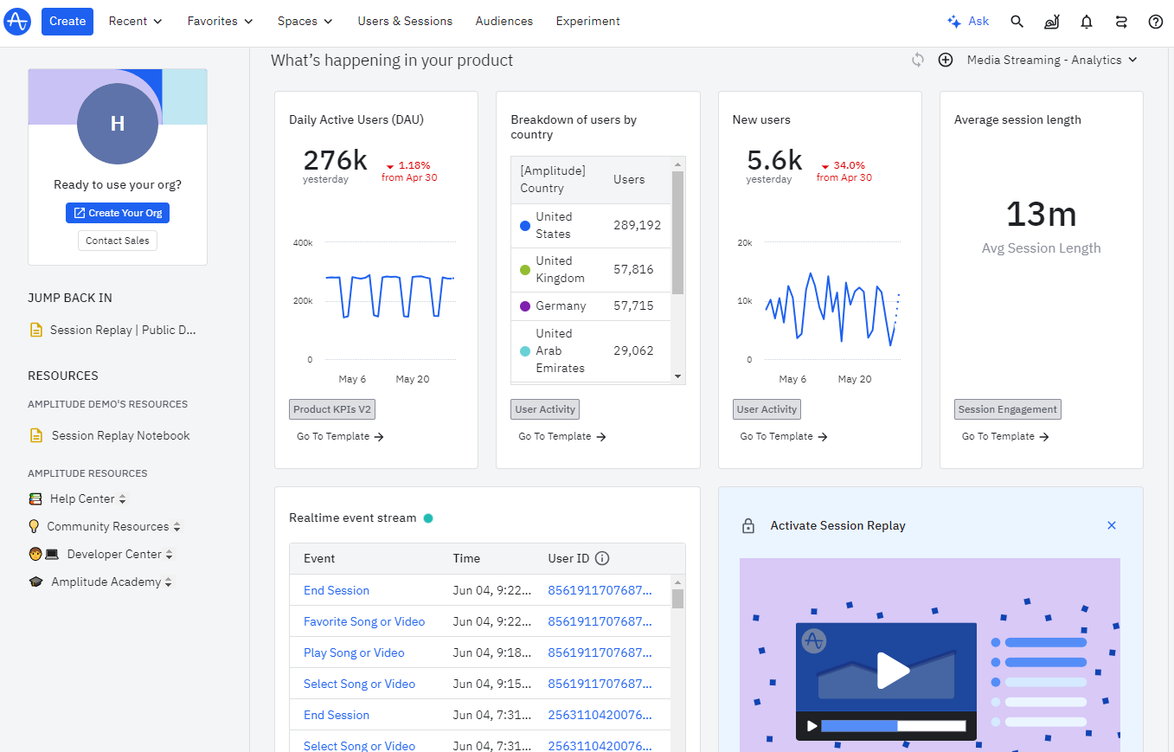The image size is (1174, 752).
Task: Click the United Kingdom green color dot
Action: click(524, 270)
